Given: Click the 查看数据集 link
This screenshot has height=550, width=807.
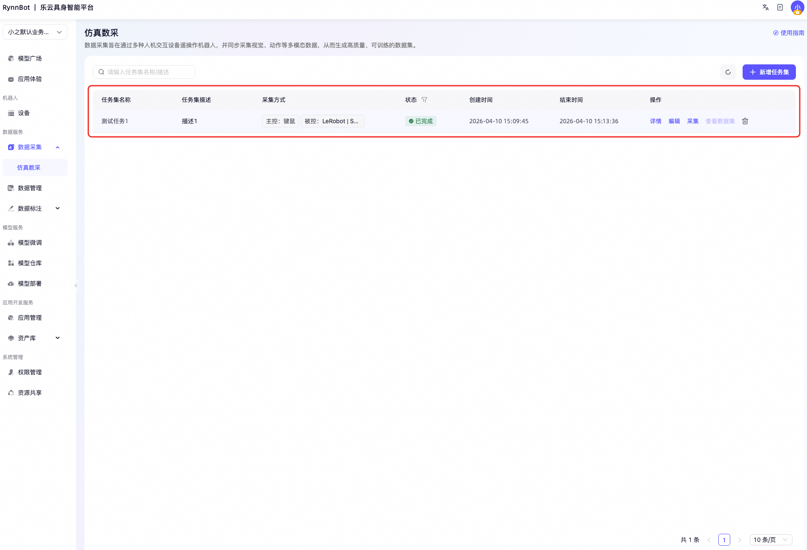Looking at the screenshot, I should 720,121.
